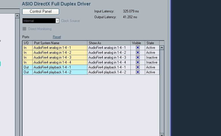Screen dimensions: 221x136
Task: Select Show As cell playback 1-4 - 2
Action: pos(109,72)
